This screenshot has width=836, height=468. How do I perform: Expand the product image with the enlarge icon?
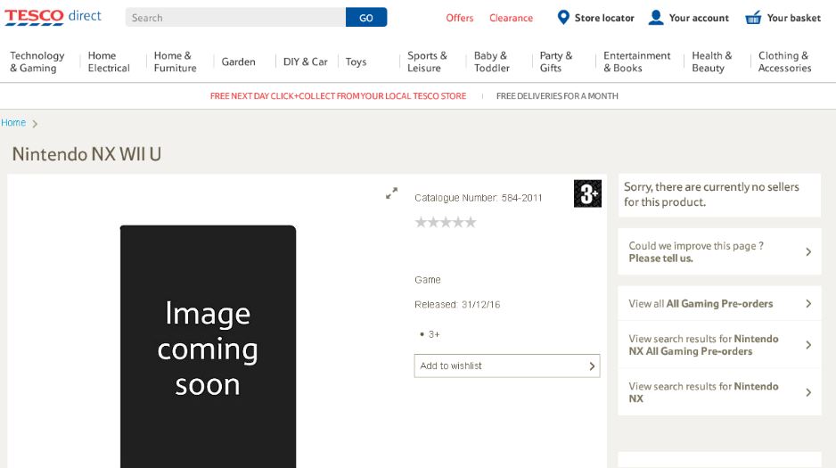click(x=392, y=193)
